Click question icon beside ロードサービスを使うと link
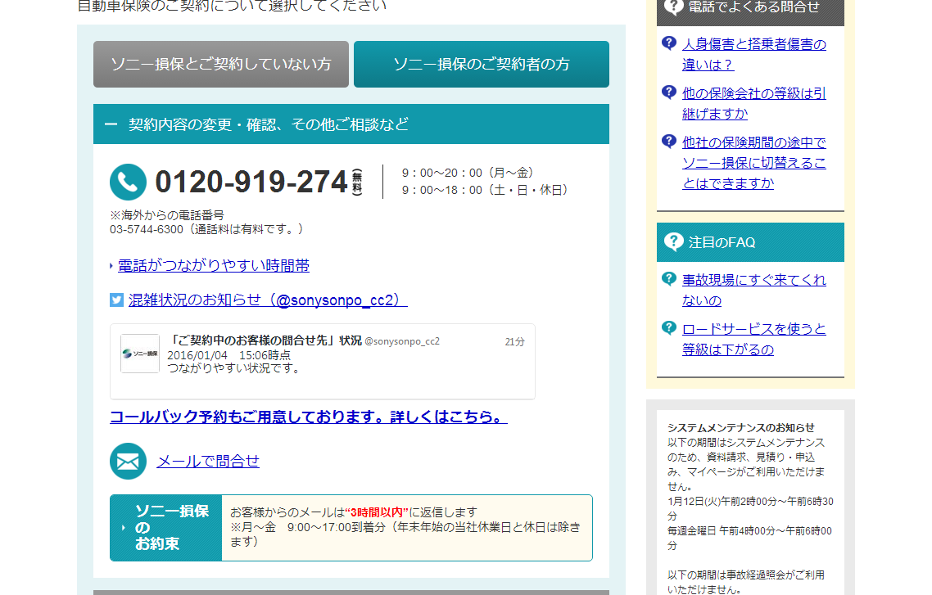The height and width of the screenshot is (595, 932). [x=669, y=328]
